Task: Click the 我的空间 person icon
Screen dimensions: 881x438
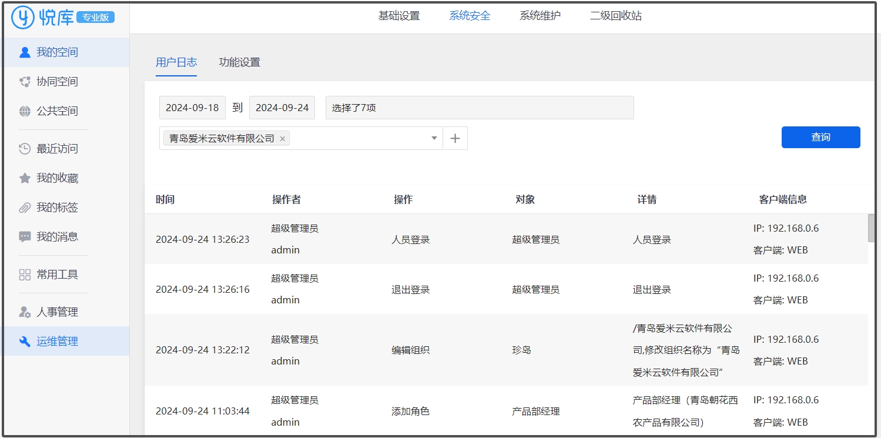Action: 25,52
